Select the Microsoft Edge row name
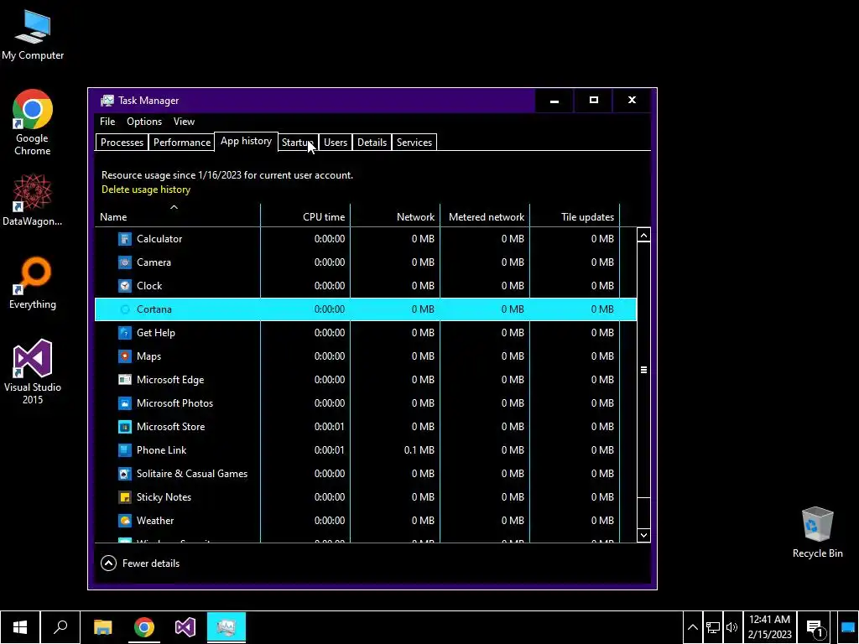Screen dimensions: 859x644 (170, 380)
